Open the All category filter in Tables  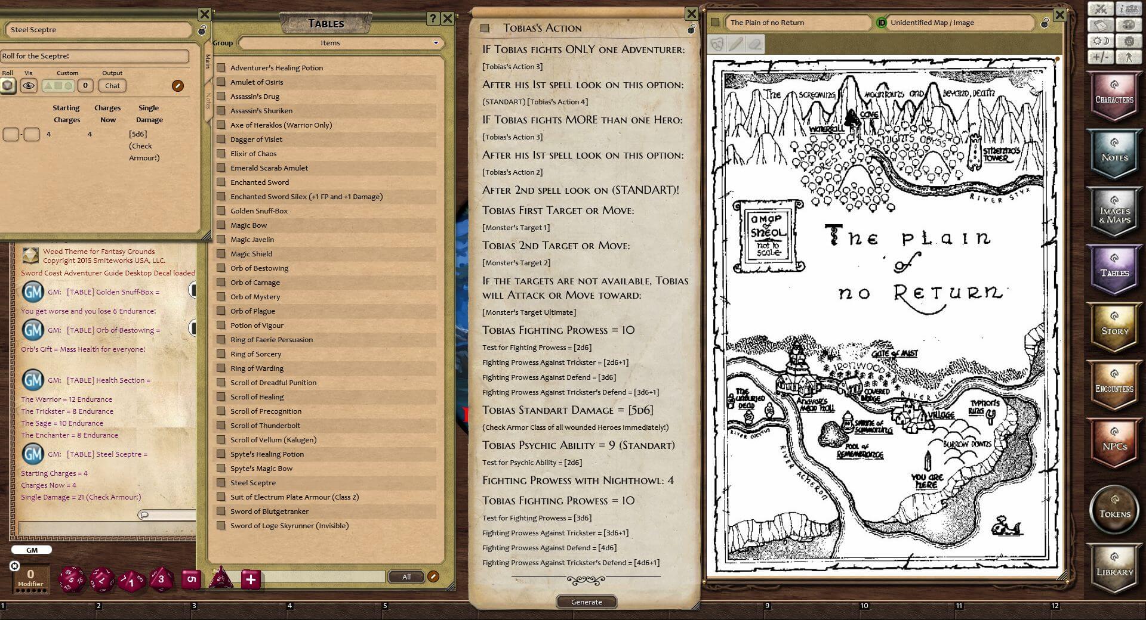tap(406, 577)
